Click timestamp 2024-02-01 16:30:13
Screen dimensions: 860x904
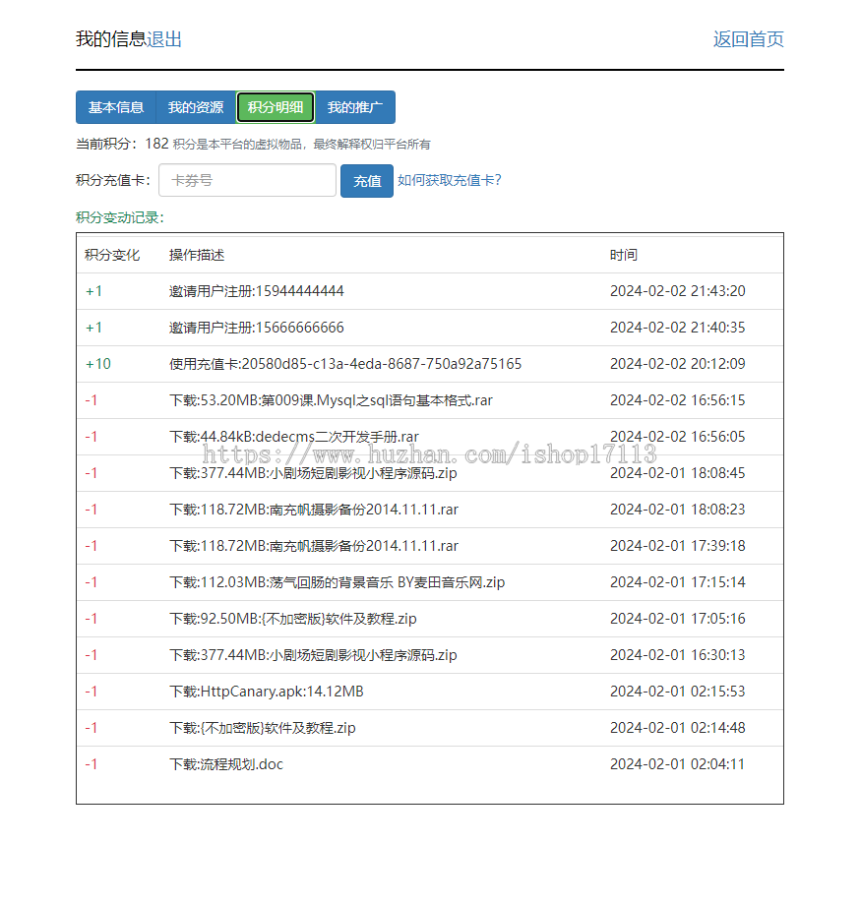click(x=678, y=655)
